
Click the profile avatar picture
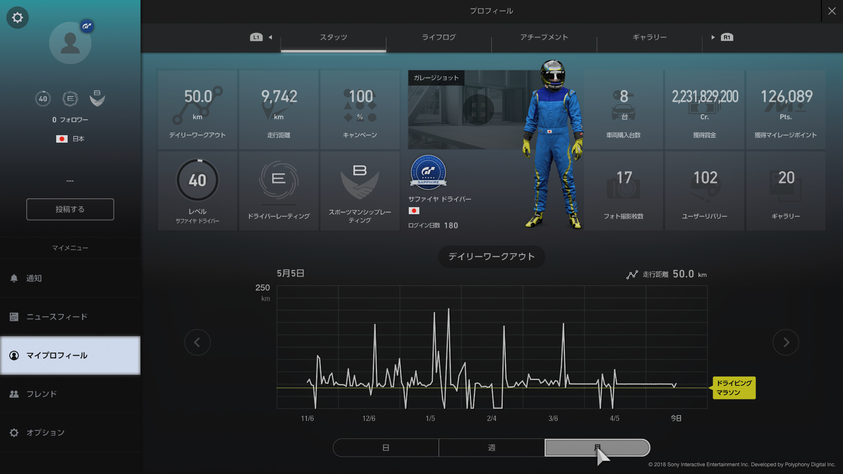tap(70, 43)
